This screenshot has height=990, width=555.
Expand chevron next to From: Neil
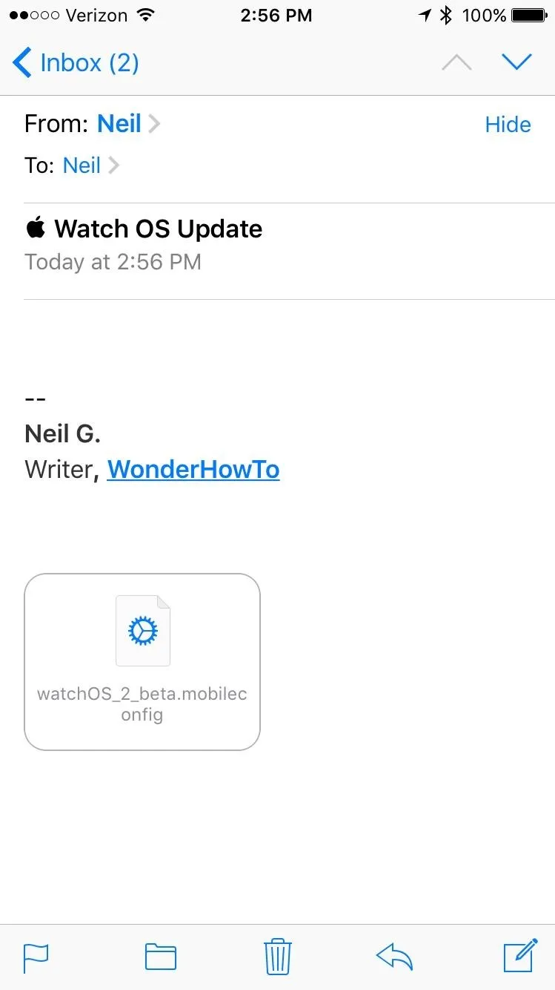point(154,124)
